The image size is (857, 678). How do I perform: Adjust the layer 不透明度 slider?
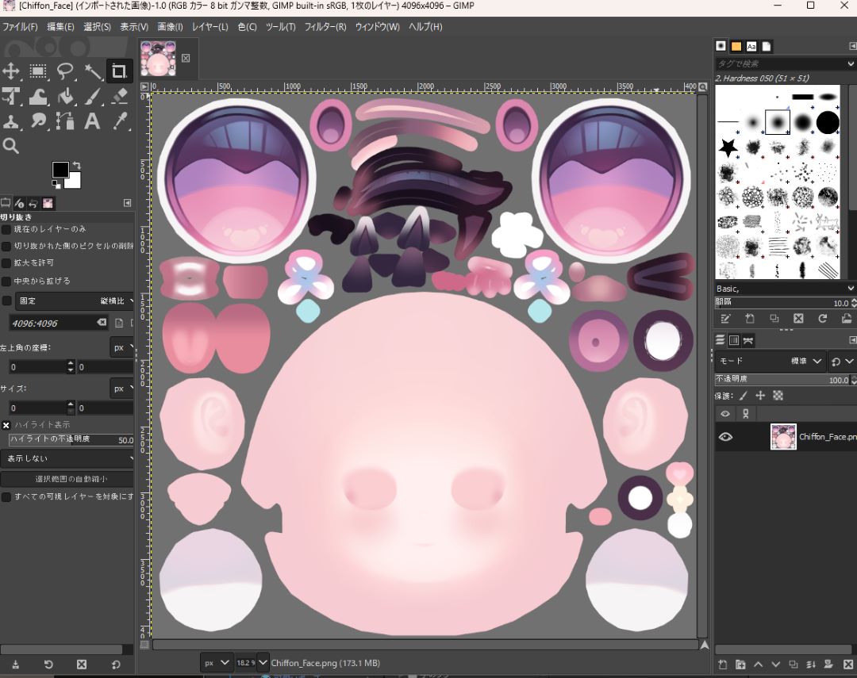click(x=782, y=379)
